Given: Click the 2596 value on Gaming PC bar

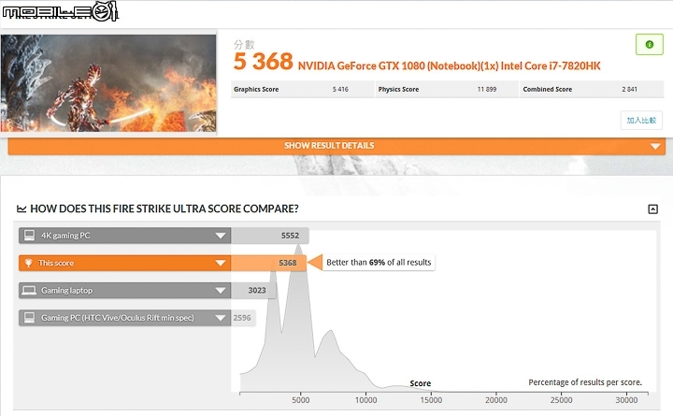Looking at the screenshot, I should [x=242, y=318].
